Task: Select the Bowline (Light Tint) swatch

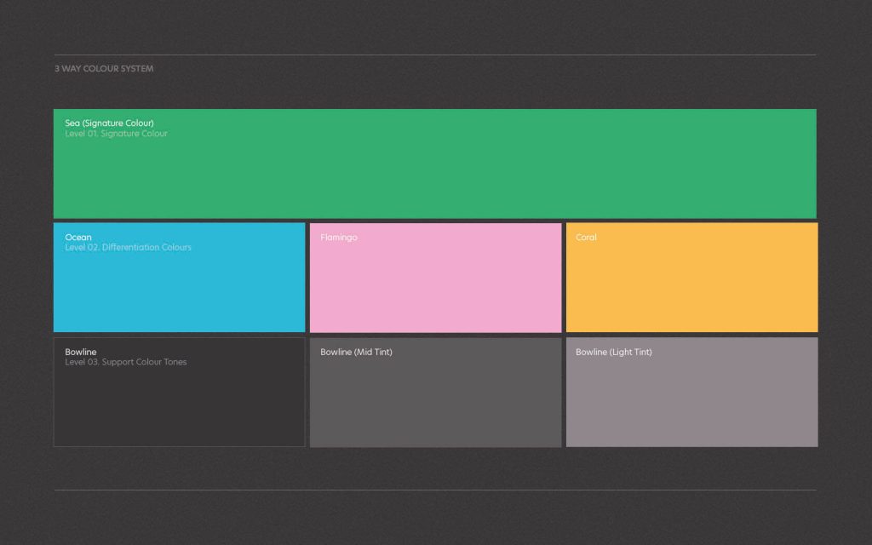Action: click(691, 392)
